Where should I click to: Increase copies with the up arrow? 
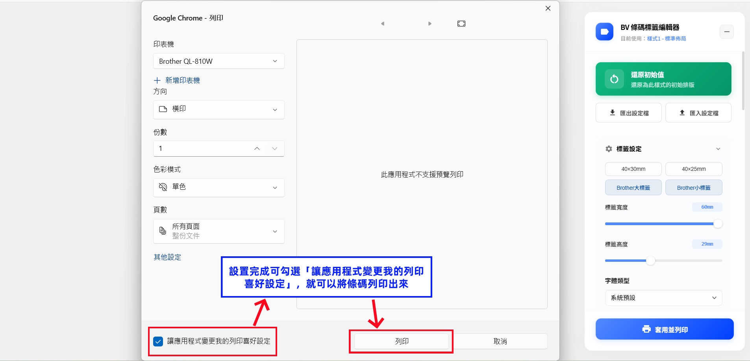click(257, 148)
